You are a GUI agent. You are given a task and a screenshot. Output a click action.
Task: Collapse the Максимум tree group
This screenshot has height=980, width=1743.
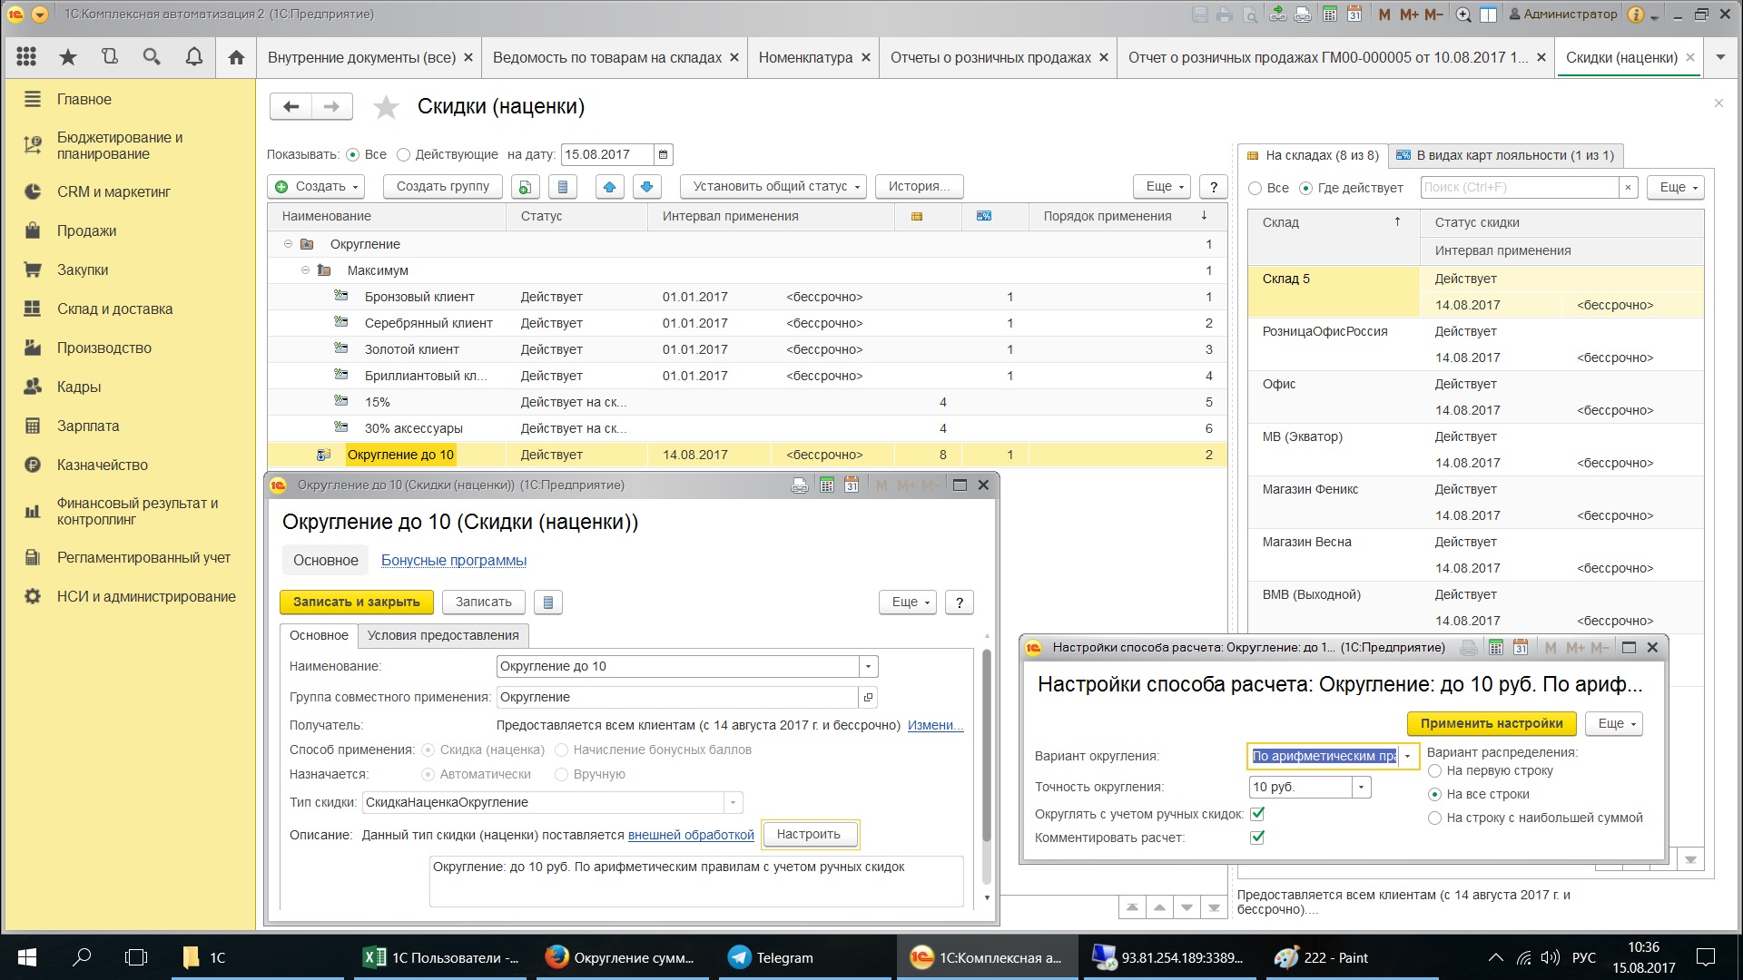[x=305, y=270]
